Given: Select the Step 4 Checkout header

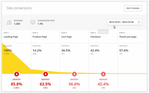Looking at the screenshot, I should tap(103, 37).
